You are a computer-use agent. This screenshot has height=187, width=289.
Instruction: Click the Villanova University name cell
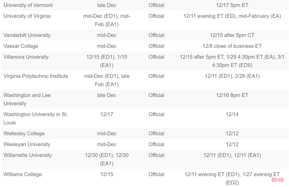coord(26,57)
